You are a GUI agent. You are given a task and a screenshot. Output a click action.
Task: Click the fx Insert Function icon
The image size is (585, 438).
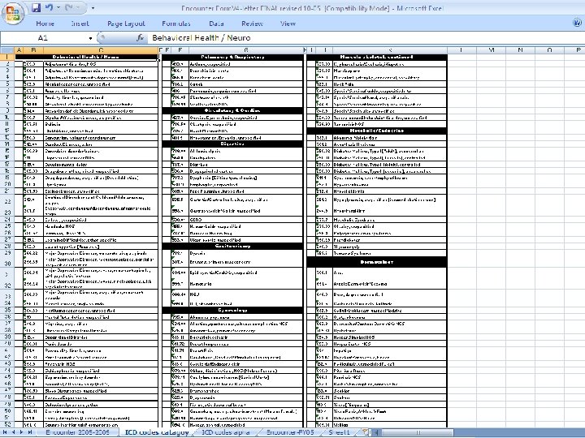pos(141,37)
